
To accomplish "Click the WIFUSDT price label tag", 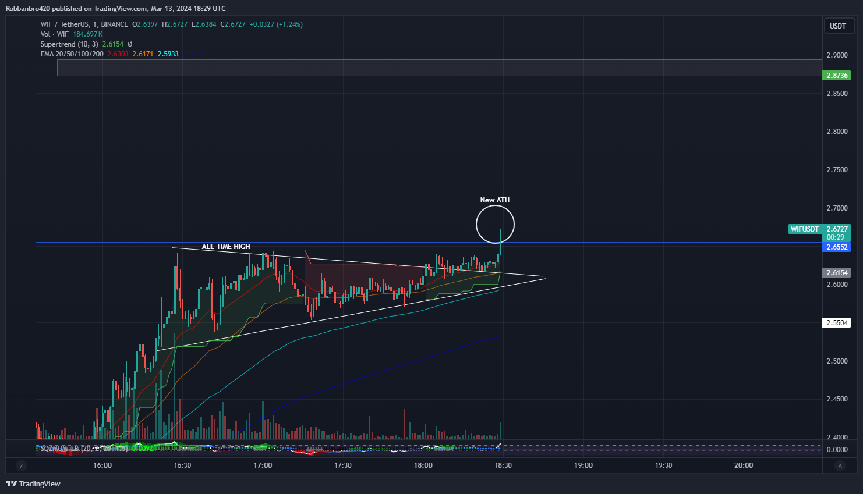I will [x=805, y=229].
